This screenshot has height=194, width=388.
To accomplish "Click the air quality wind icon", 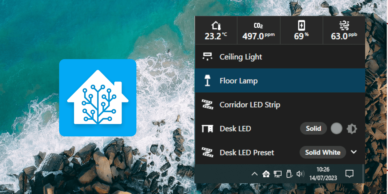I will (344, 26).
